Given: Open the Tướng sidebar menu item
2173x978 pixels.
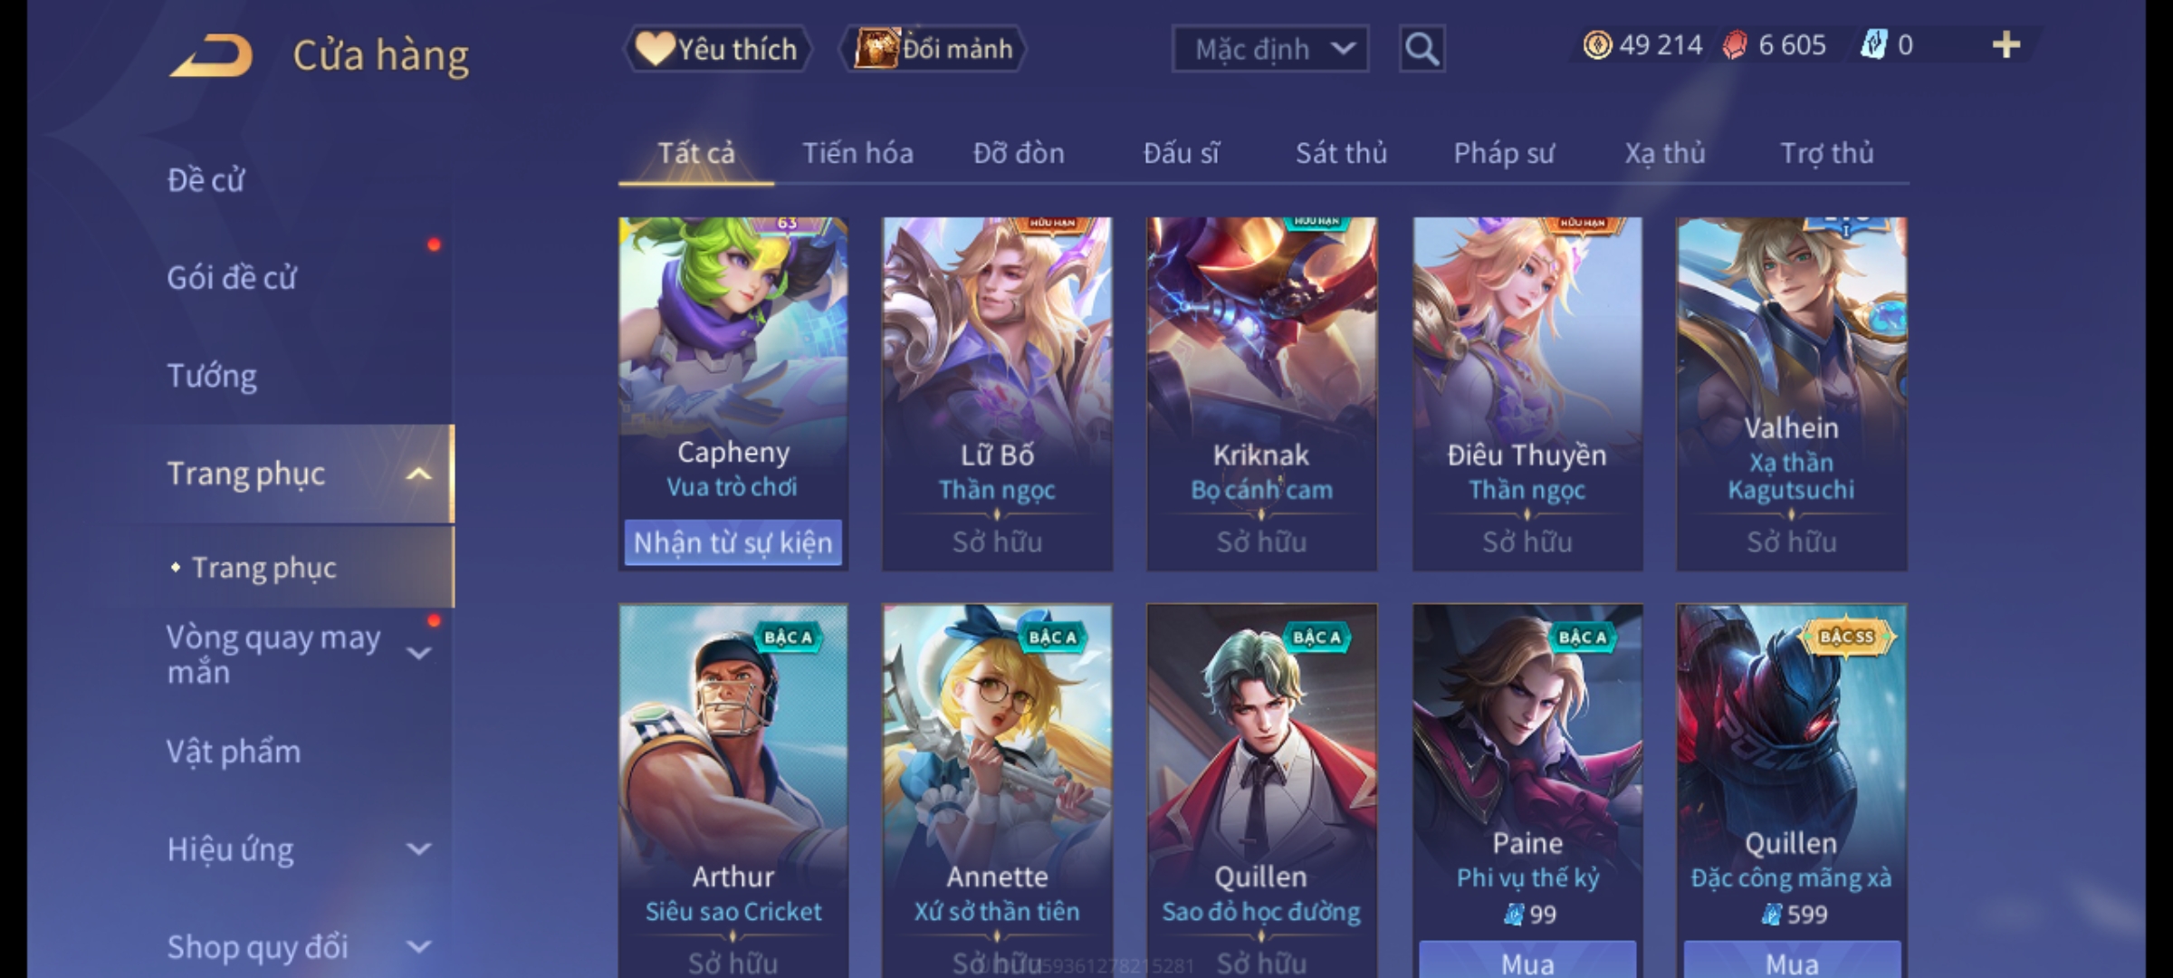Looking at the screenshot, I should pos(212,376).
